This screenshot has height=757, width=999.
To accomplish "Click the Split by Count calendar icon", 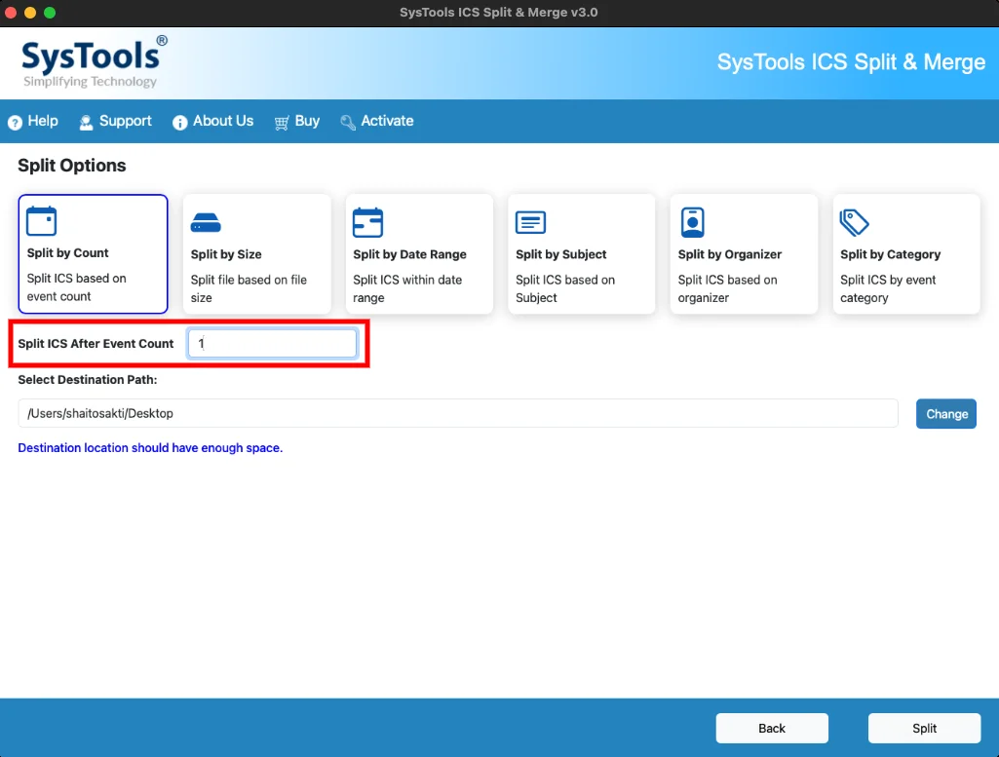I will pos(41,221).
